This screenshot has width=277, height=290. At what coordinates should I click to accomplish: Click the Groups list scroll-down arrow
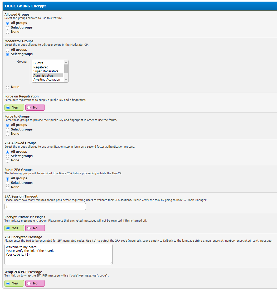pos(66,80)
